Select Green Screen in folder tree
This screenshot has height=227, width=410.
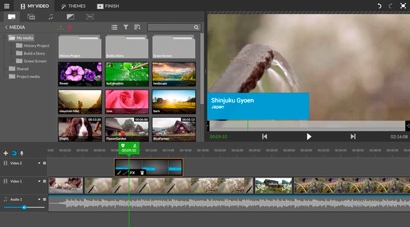pos(31,61)
